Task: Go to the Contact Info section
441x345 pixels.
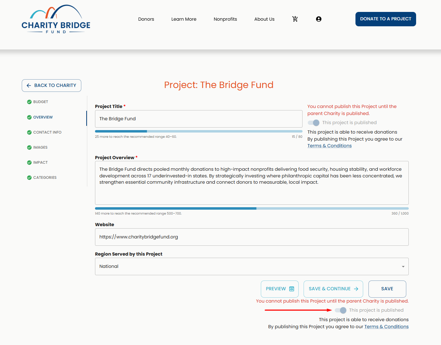Action: [x=47, y=133]
